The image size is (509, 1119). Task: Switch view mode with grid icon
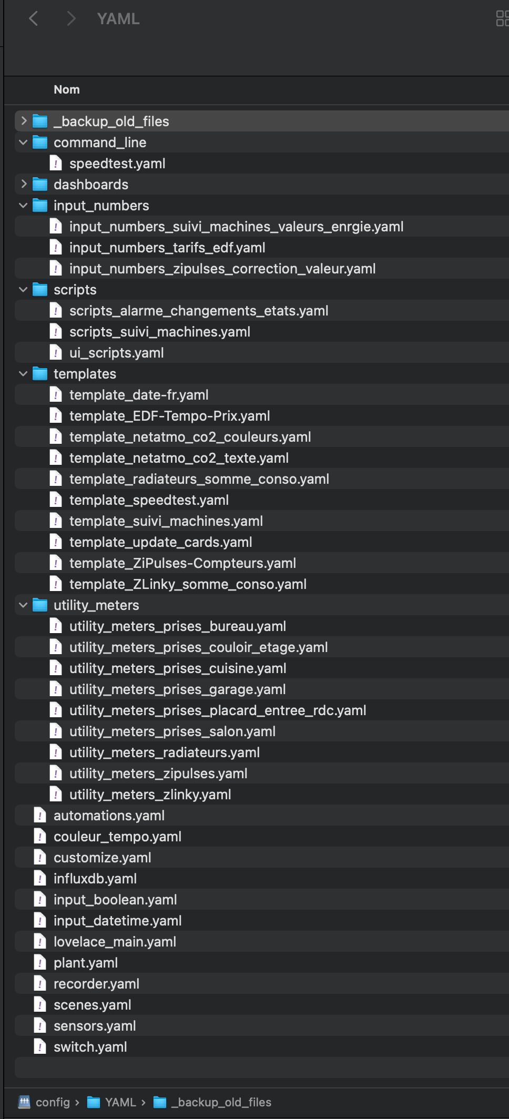(x=502, y=18)
